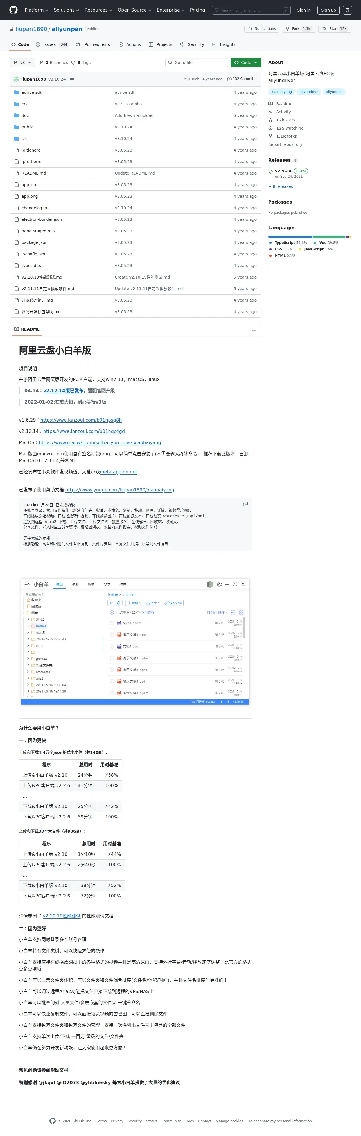Open the Insights tab
The height and width of the screenshot is (1136, 361).
coord(224,44)
